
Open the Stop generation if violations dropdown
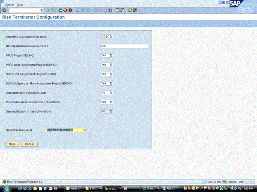(111, 93)
